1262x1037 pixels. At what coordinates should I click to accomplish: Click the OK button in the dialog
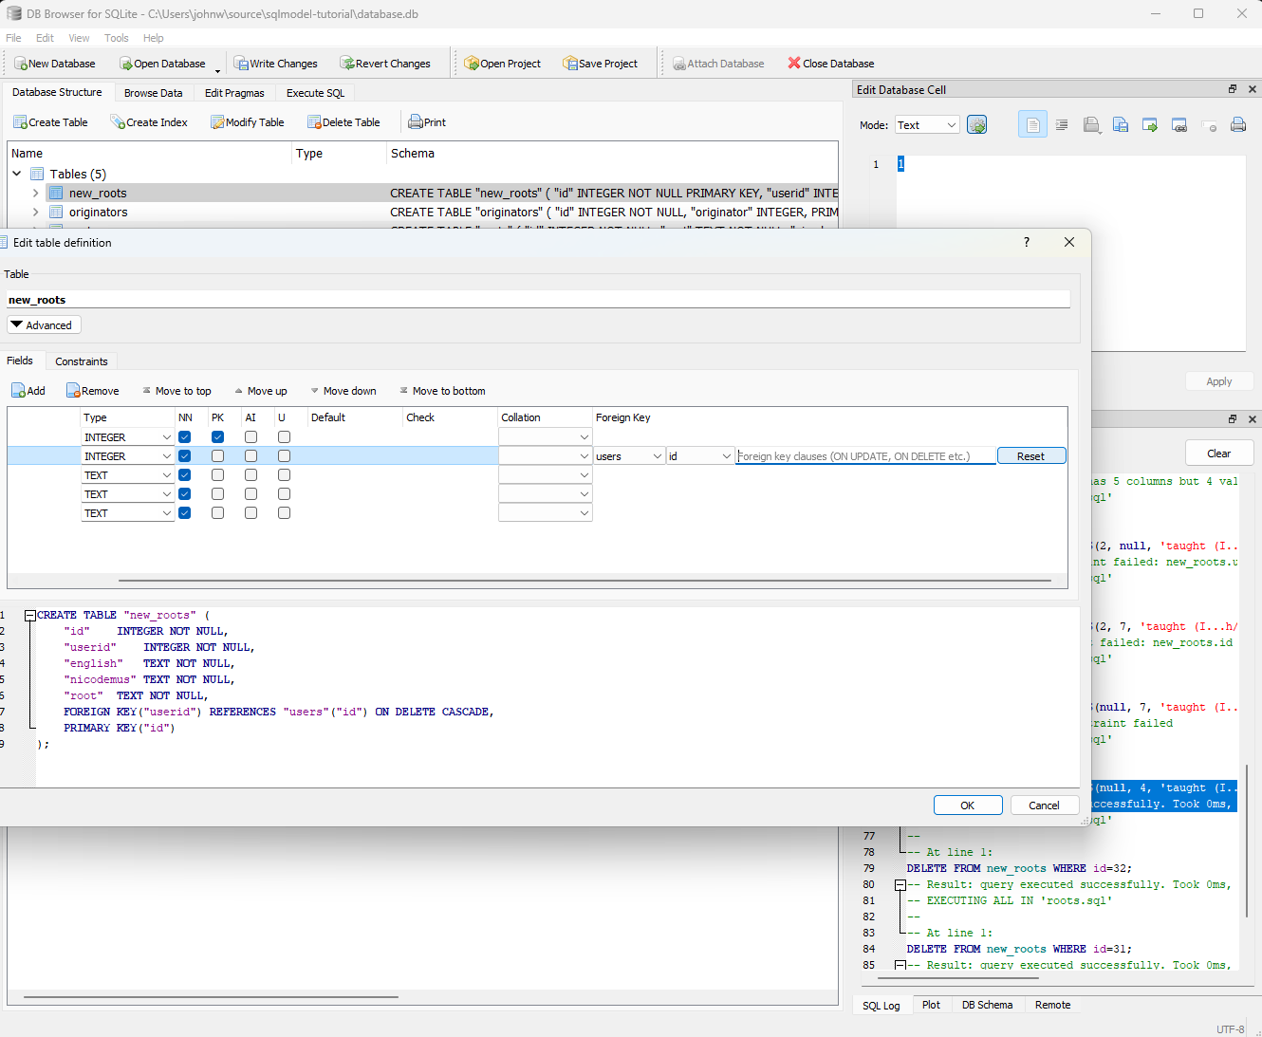968,806
